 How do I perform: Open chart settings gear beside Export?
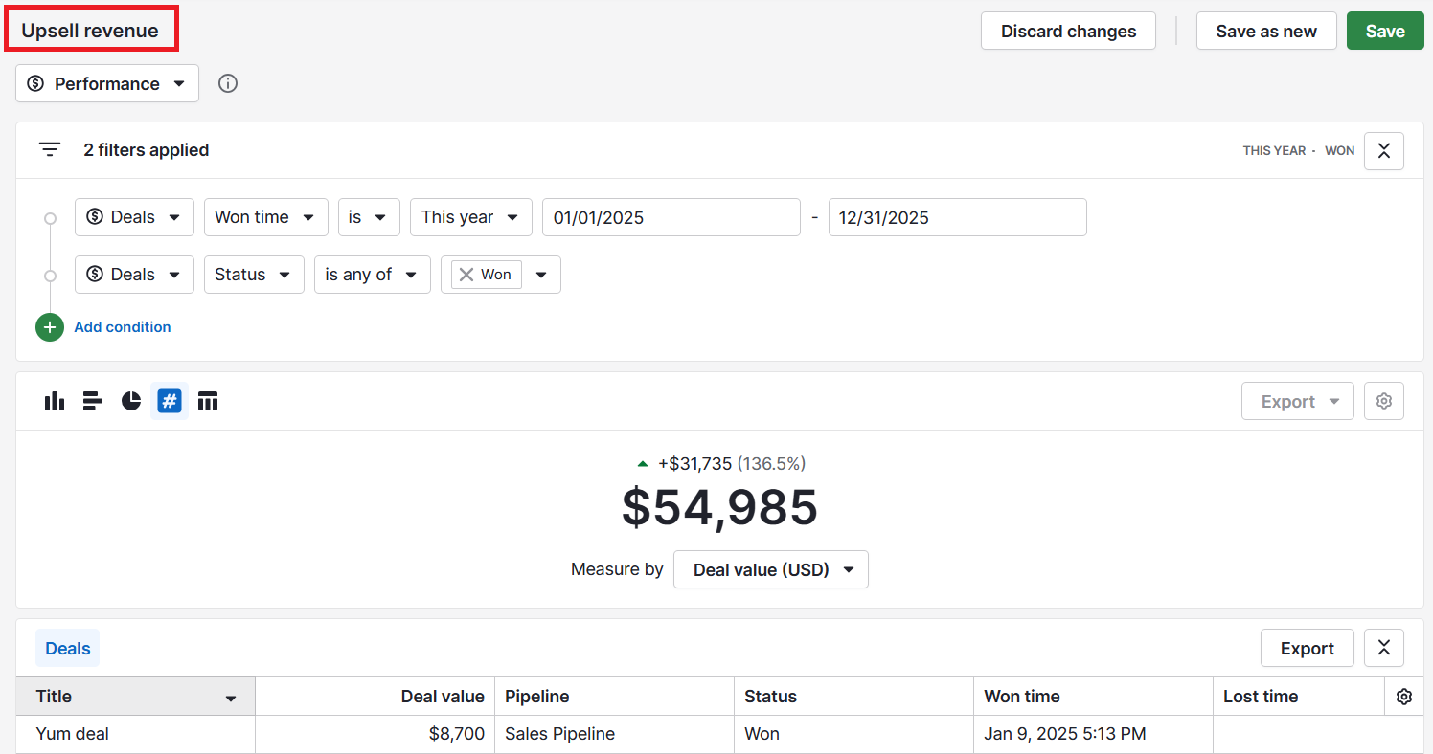click(1384, 401)
